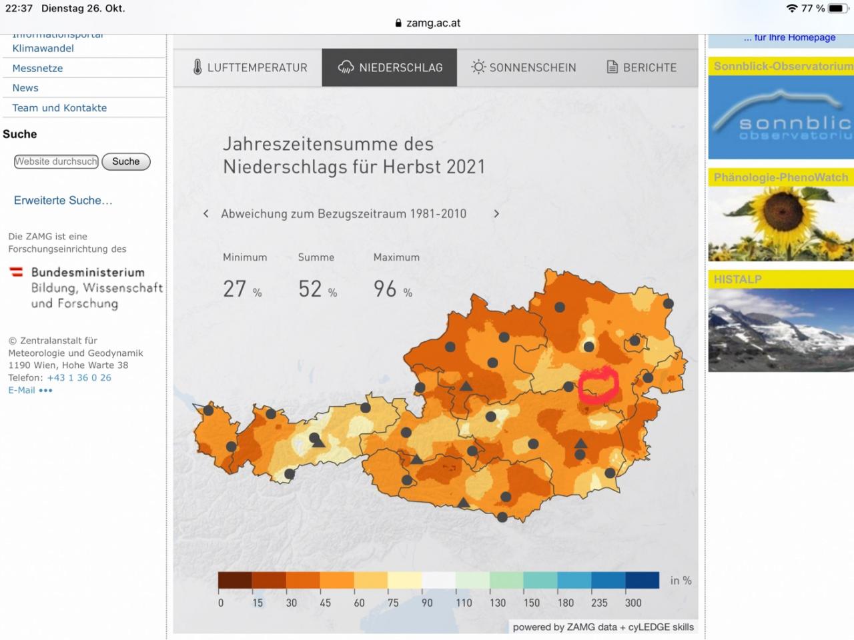Switch to the Sonnenschein tab
Image resolution: width=854 pixels, height=640 pixels.
click(524, 67)
